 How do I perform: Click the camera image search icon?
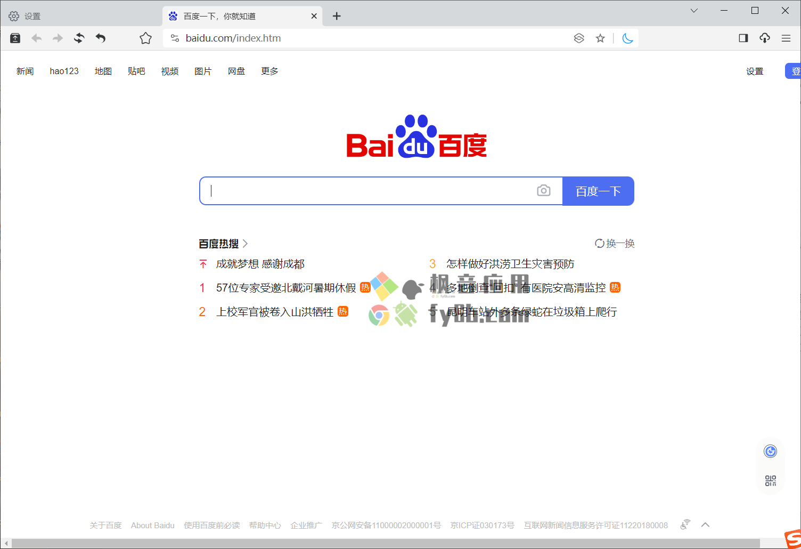(544, 190)
